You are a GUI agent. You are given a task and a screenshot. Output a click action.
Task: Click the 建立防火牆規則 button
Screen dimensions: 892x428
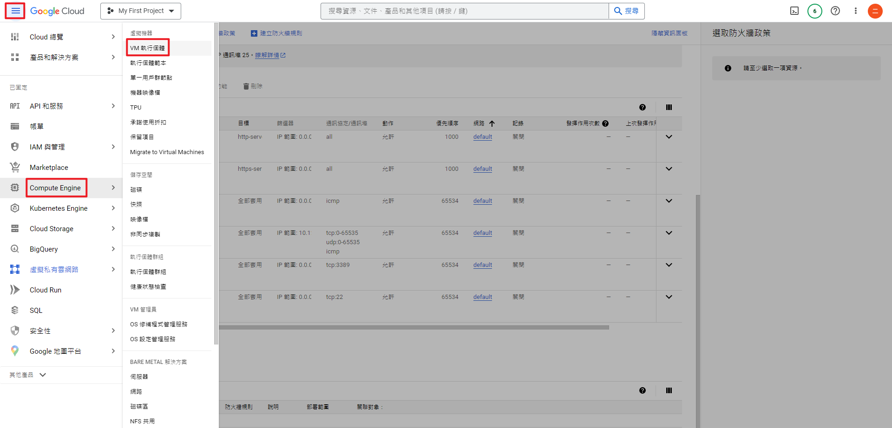pos(276,33)
